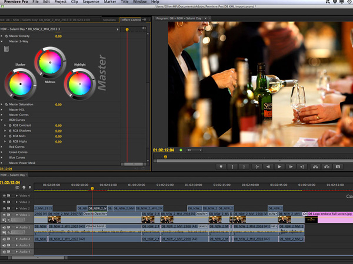This screenshot has height=264, width=353.
Task: Mute the Audio 4 track speaker
Action: pos(4,252)
